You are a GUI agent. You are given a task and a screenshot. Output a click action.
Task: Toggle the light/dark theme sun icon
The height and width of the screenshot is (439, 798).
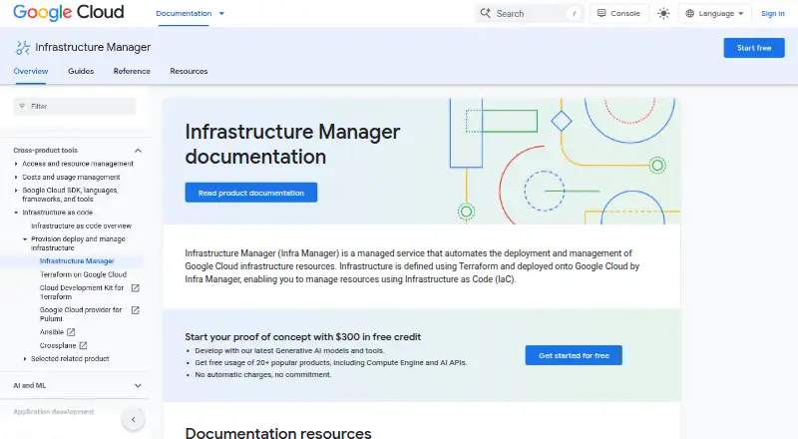click(663, 14)
